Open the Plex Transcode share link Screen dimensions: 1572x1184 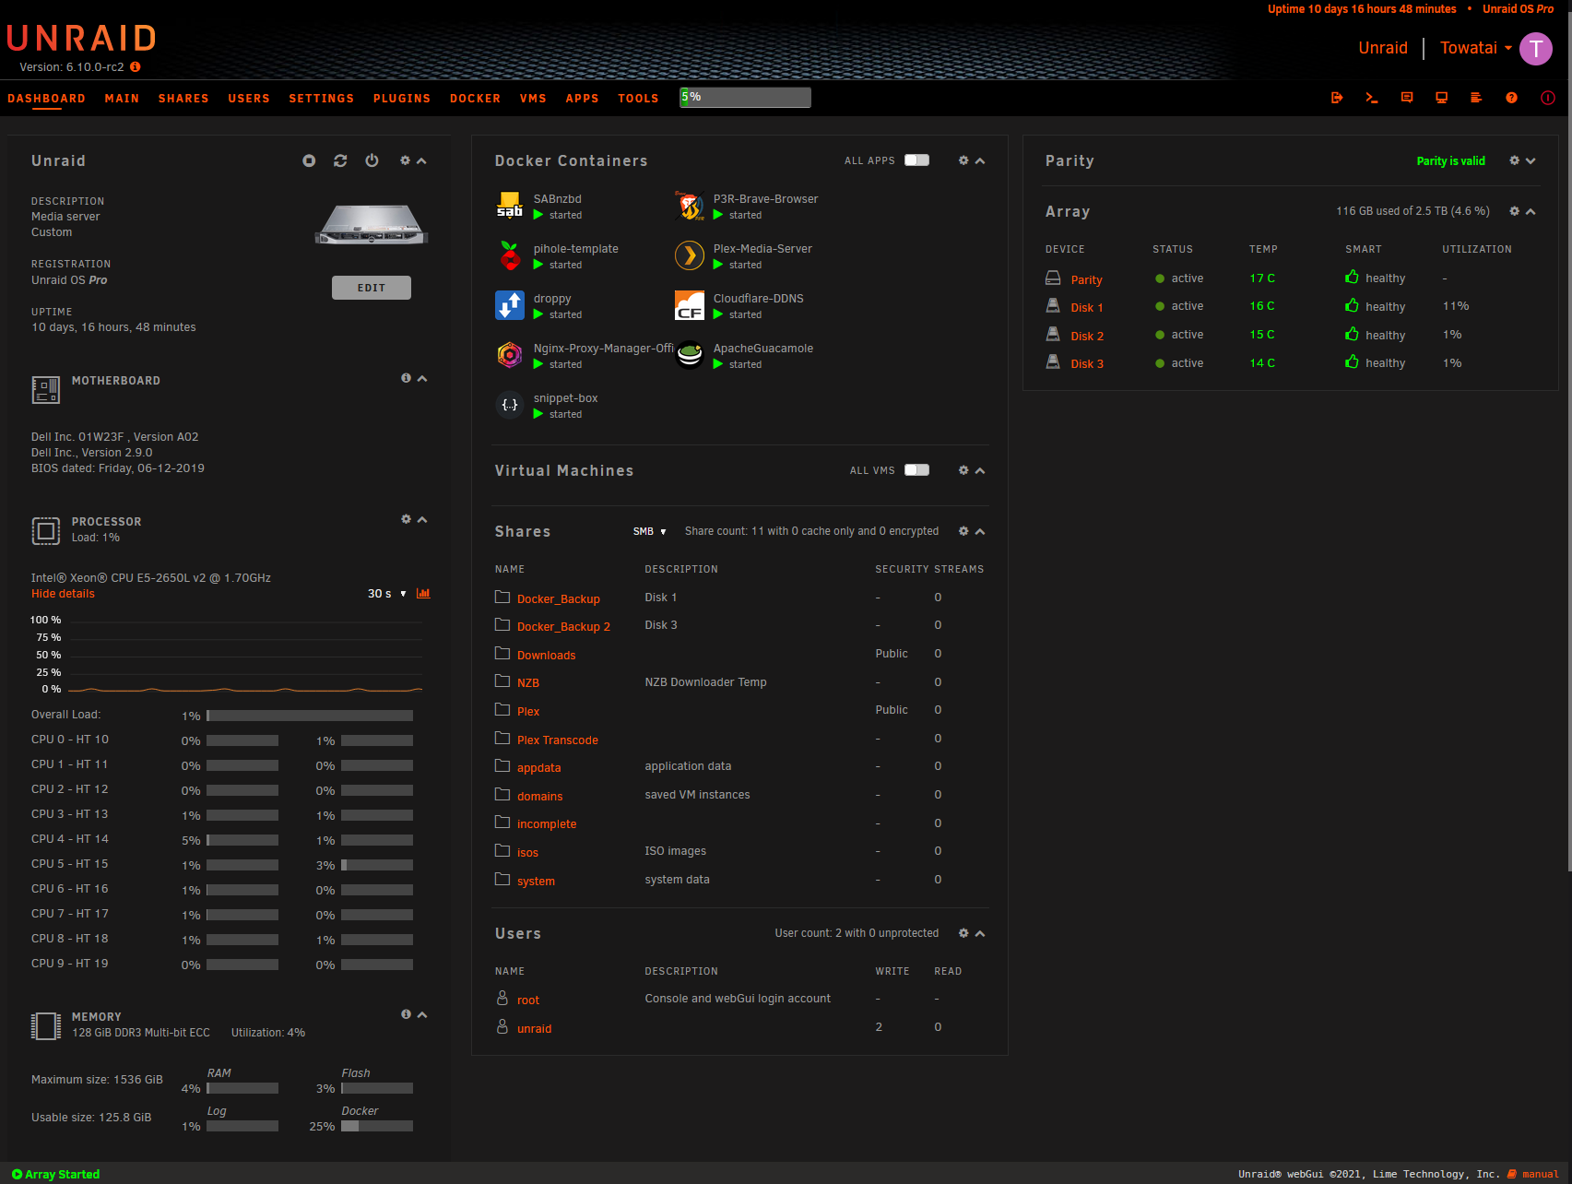pyautogui.click(x=558, y=740)
